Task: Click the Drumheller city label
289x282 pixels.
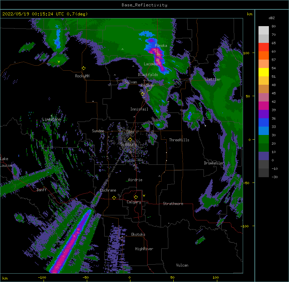Action: coord(214,163)
